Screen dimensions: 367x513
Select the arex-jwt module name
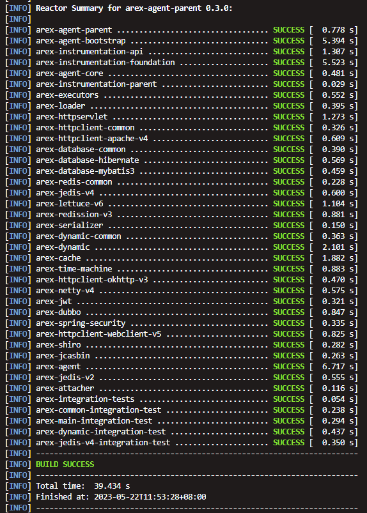[54, 301]
